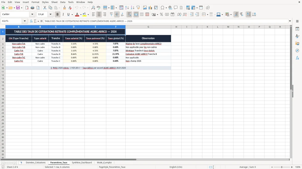Open the background color dropdown arrow

coord(88,15)
